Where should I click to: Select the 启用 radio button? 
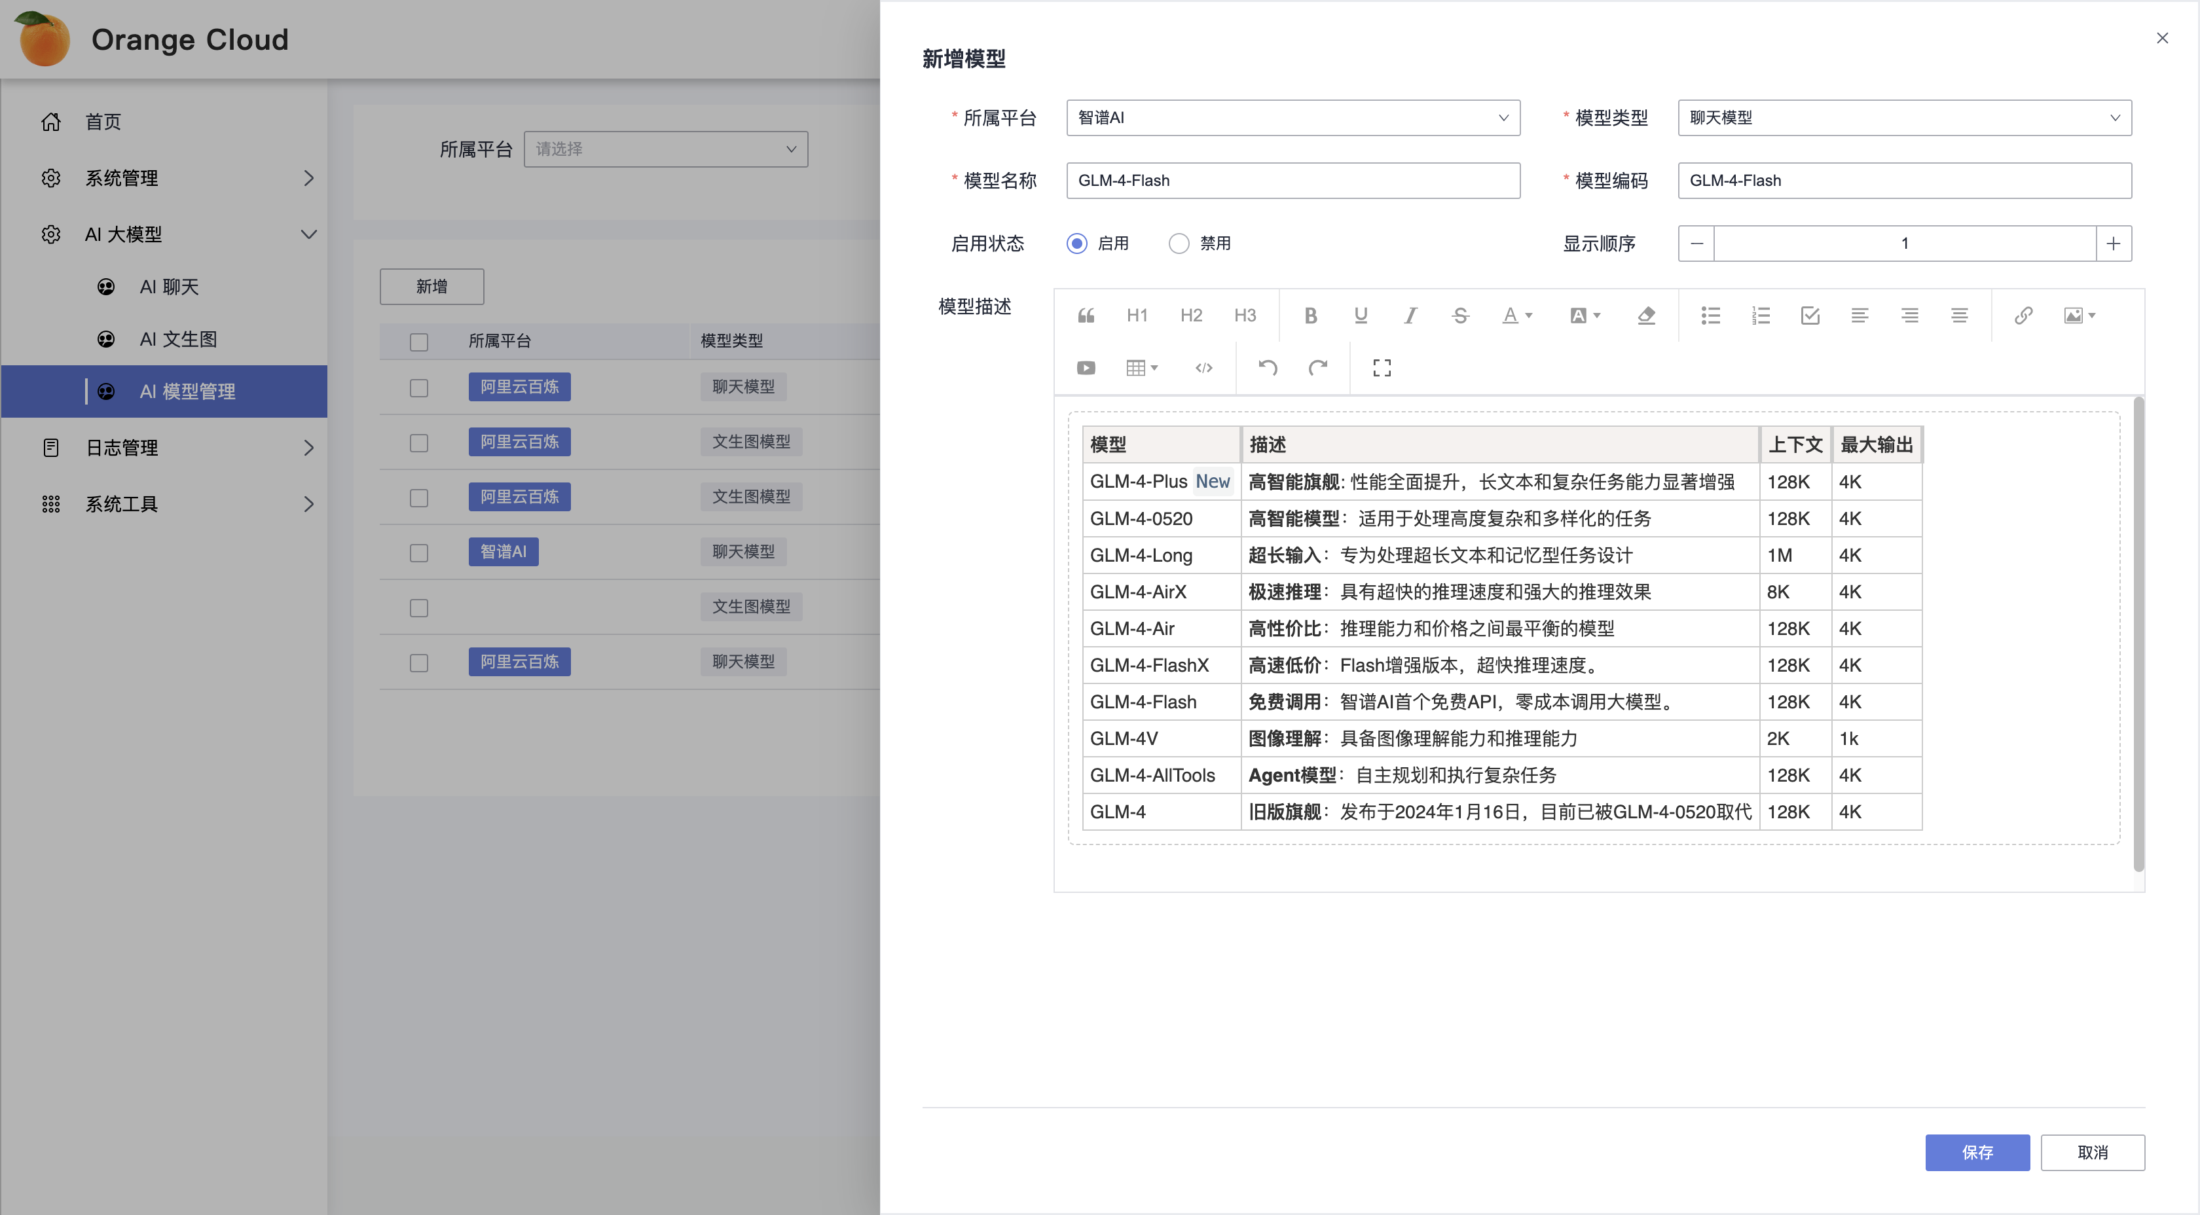click(1078, 242)
